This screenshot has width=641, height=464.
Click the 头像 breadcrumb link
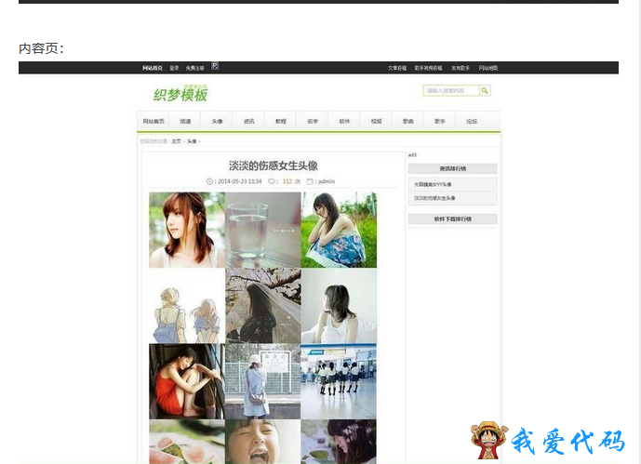192,141
